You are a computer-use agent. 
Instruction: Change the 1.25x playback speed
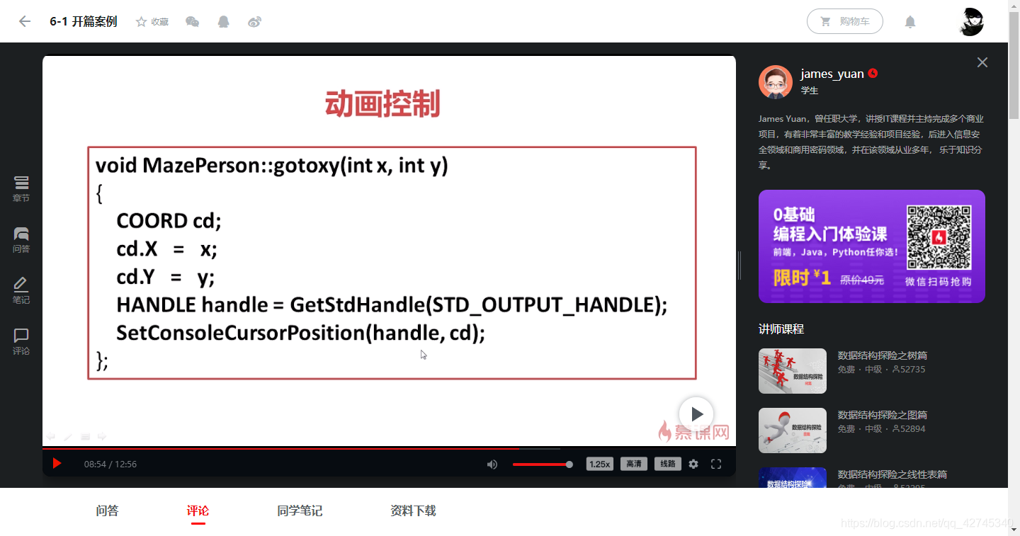click(599, 464)
